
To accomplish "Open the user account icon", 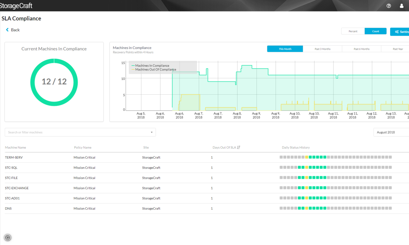I will pos(402,6).
